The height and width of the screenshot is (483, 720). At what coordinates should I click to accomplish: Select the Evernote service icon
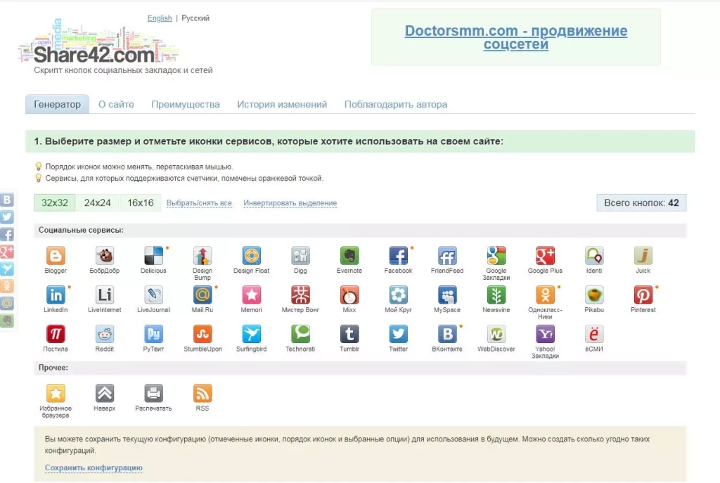(x=349, y=256)
